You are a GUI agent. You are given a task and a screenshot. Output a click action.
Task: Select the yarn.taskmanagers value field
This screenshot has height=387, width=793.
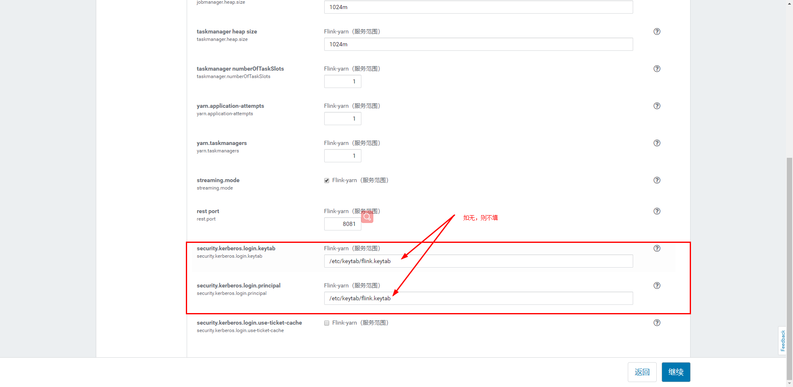click(x=342, y=156)
